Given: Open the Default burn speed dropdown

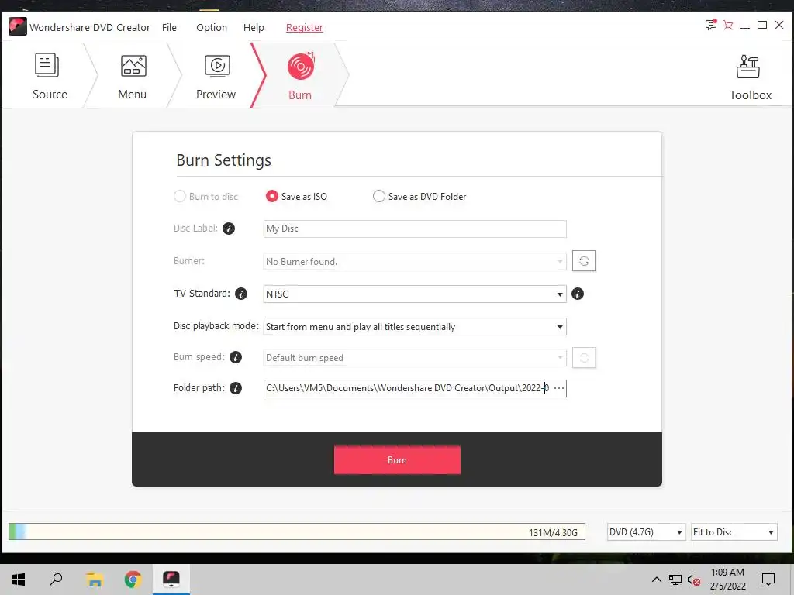Looking at the screenshot, I should (415, 358).
